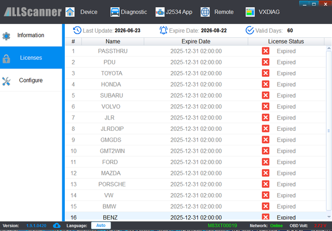Click the Device home icon
Screen dimensions: 332x231
click(x=70, y=12)
